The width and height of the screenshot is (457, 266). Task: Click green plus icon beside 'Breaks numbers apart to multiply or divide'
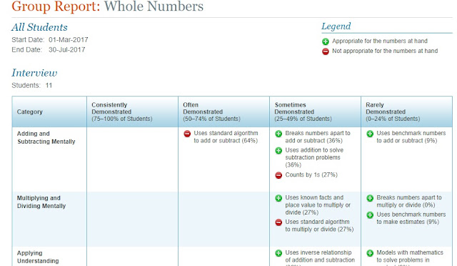coord(370,198)
